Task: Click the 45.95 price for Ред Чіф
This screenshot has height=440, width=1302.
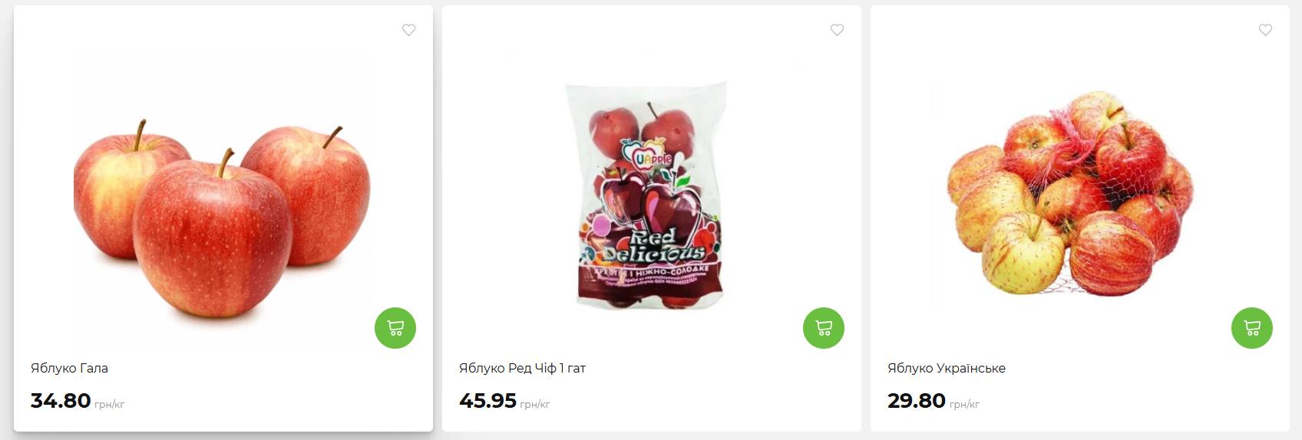Action: (487, 401)
